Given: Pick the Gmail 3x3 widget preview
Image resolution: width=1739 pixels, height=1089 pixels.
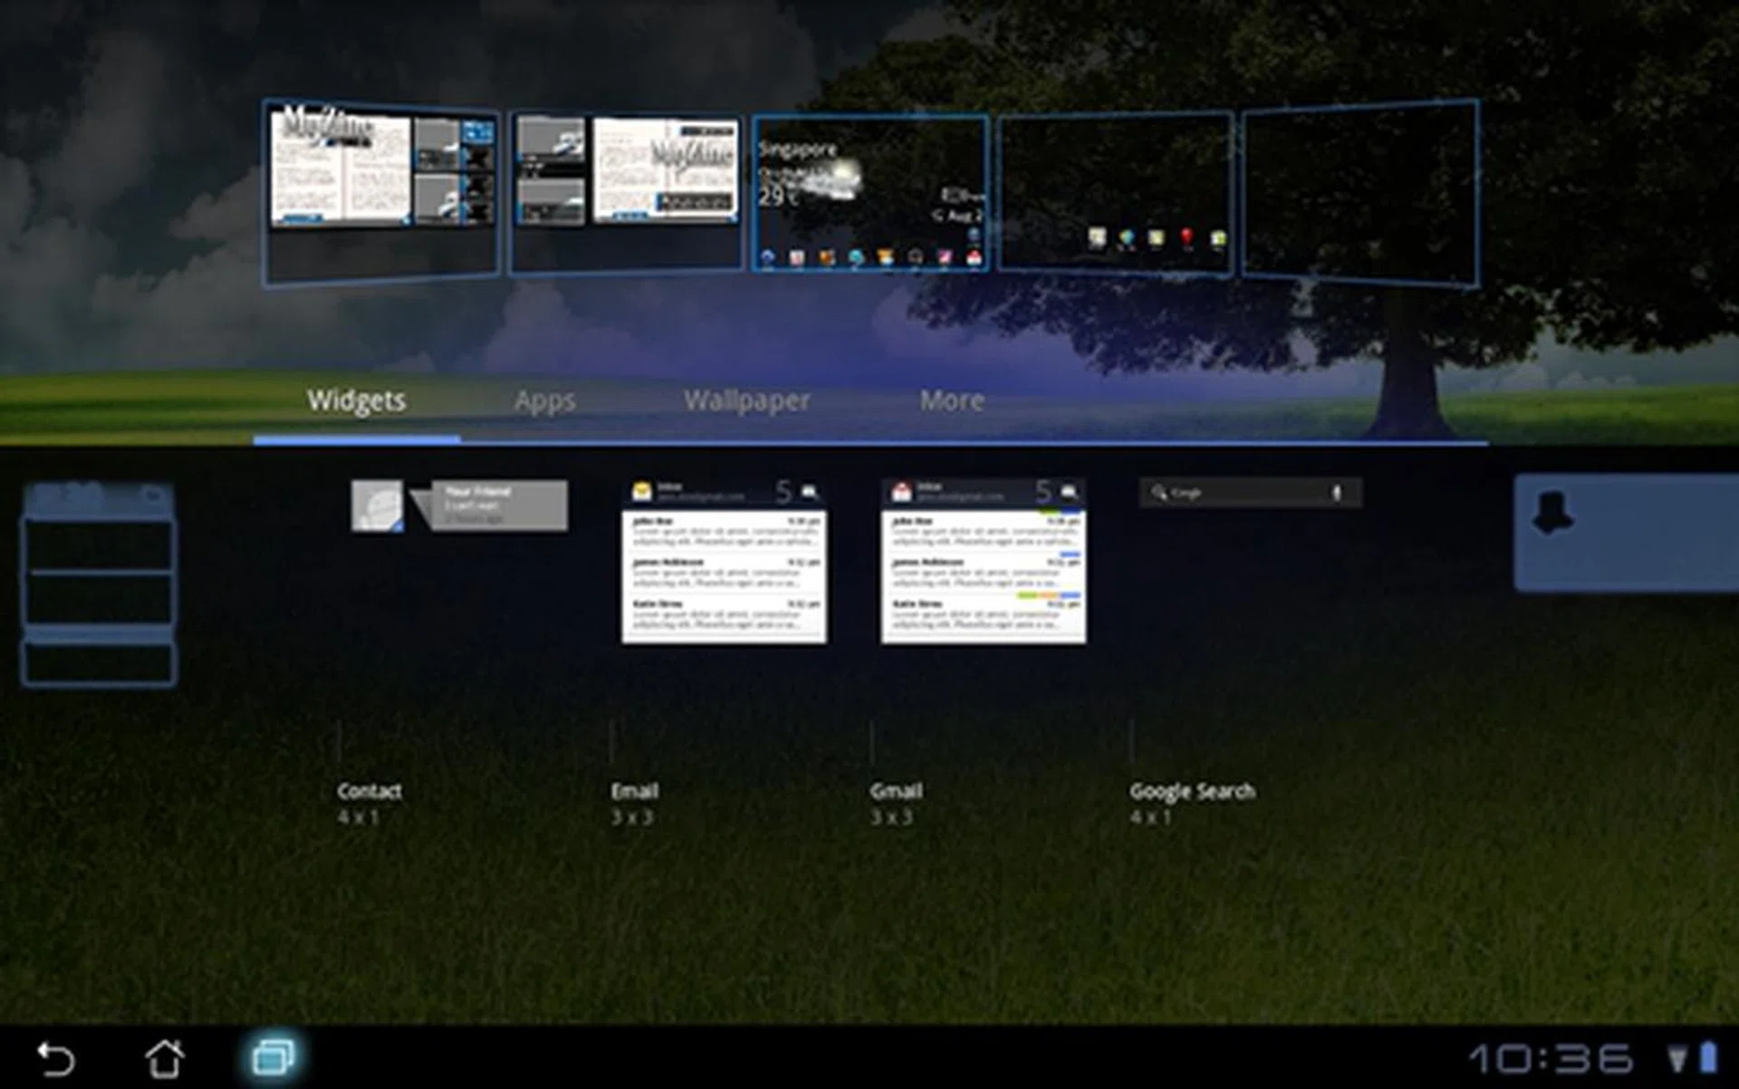Looking at the screenshot, I should [x=984, y=562].
